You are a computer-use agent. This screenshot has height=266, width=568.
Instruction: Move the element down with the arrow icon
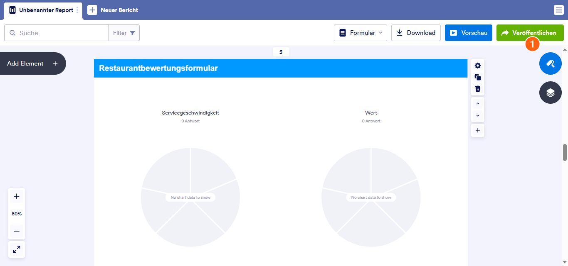pos(477,115)
